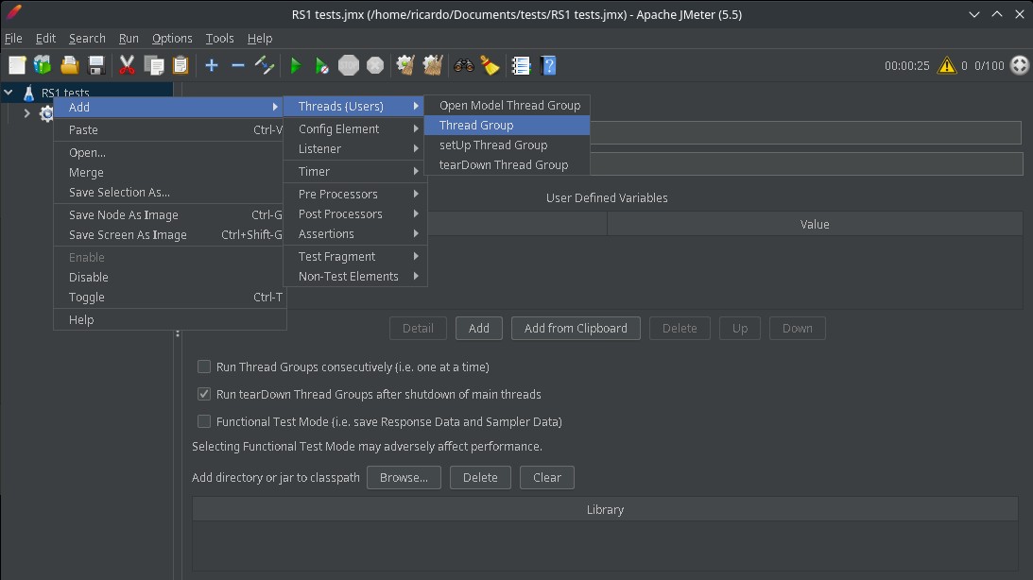Open the Templates toolbar icon

click(x=43, y=65)
